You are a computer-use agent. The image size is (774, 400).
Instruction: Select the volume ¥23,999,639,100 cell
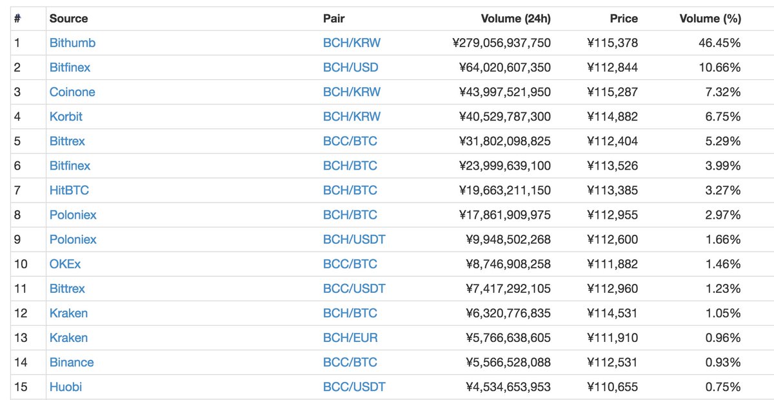[505, 166]
